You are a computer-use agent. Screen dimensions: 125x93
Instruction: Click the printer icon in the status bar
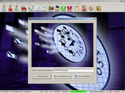point(107,92)
